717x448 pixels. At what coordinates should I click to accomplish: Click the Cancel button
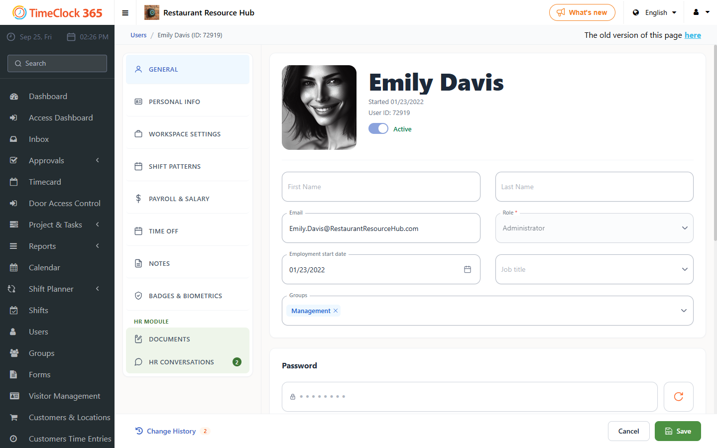(628, 431)
